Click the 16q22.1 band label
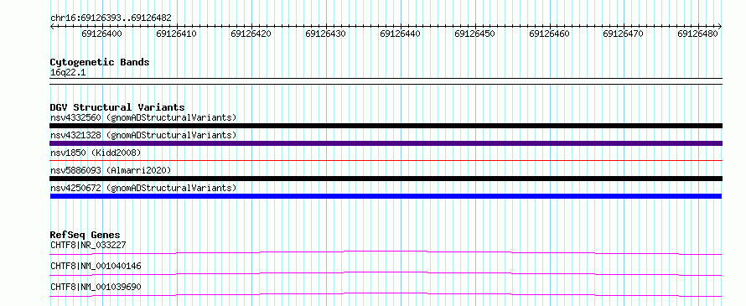746x306 pixels. click(x=68, y=73)
